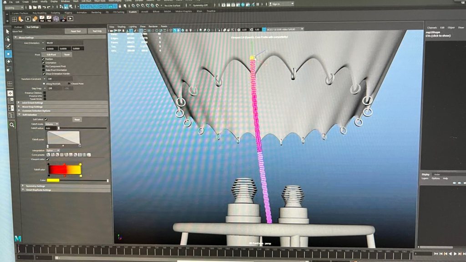
Task: Switch to the four-view pane layout
Action: click(10, 101)
